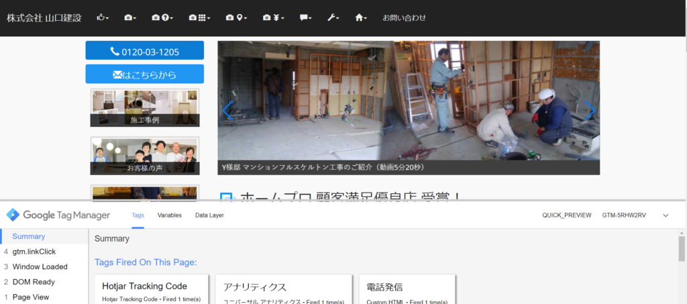Switch to the Data Layer tab
The image size is (687, 304).
click(209, 215)
